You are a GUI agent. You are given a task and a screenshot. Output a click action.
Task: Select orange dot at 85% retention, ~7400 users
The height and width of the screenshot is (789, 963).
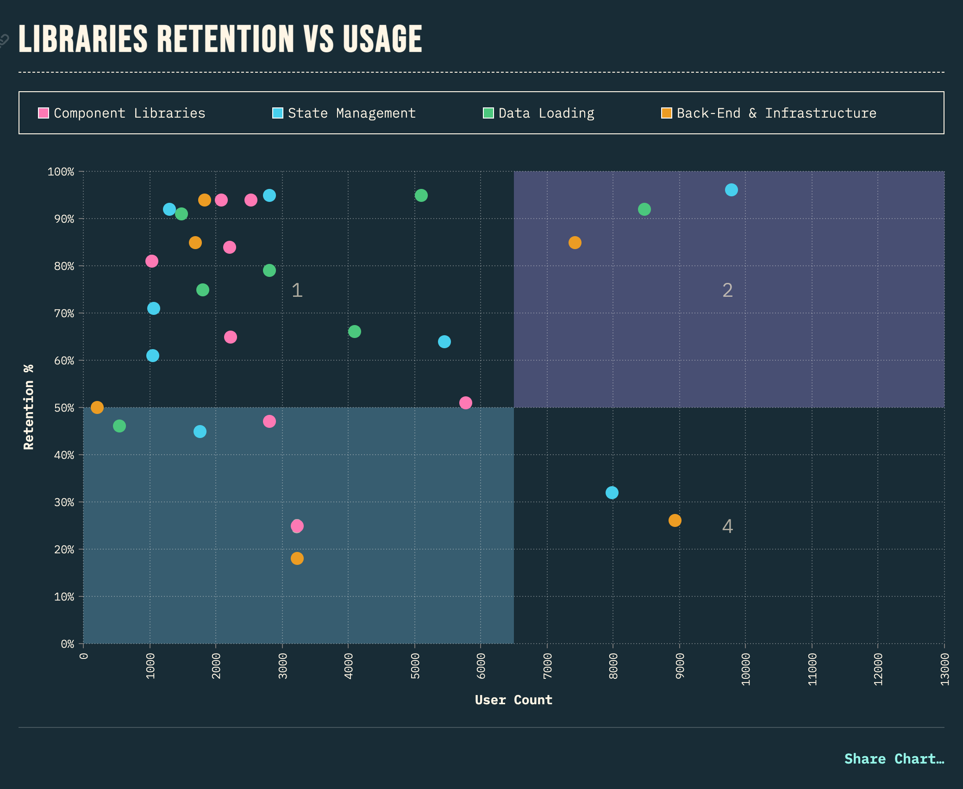pos(575,243)
